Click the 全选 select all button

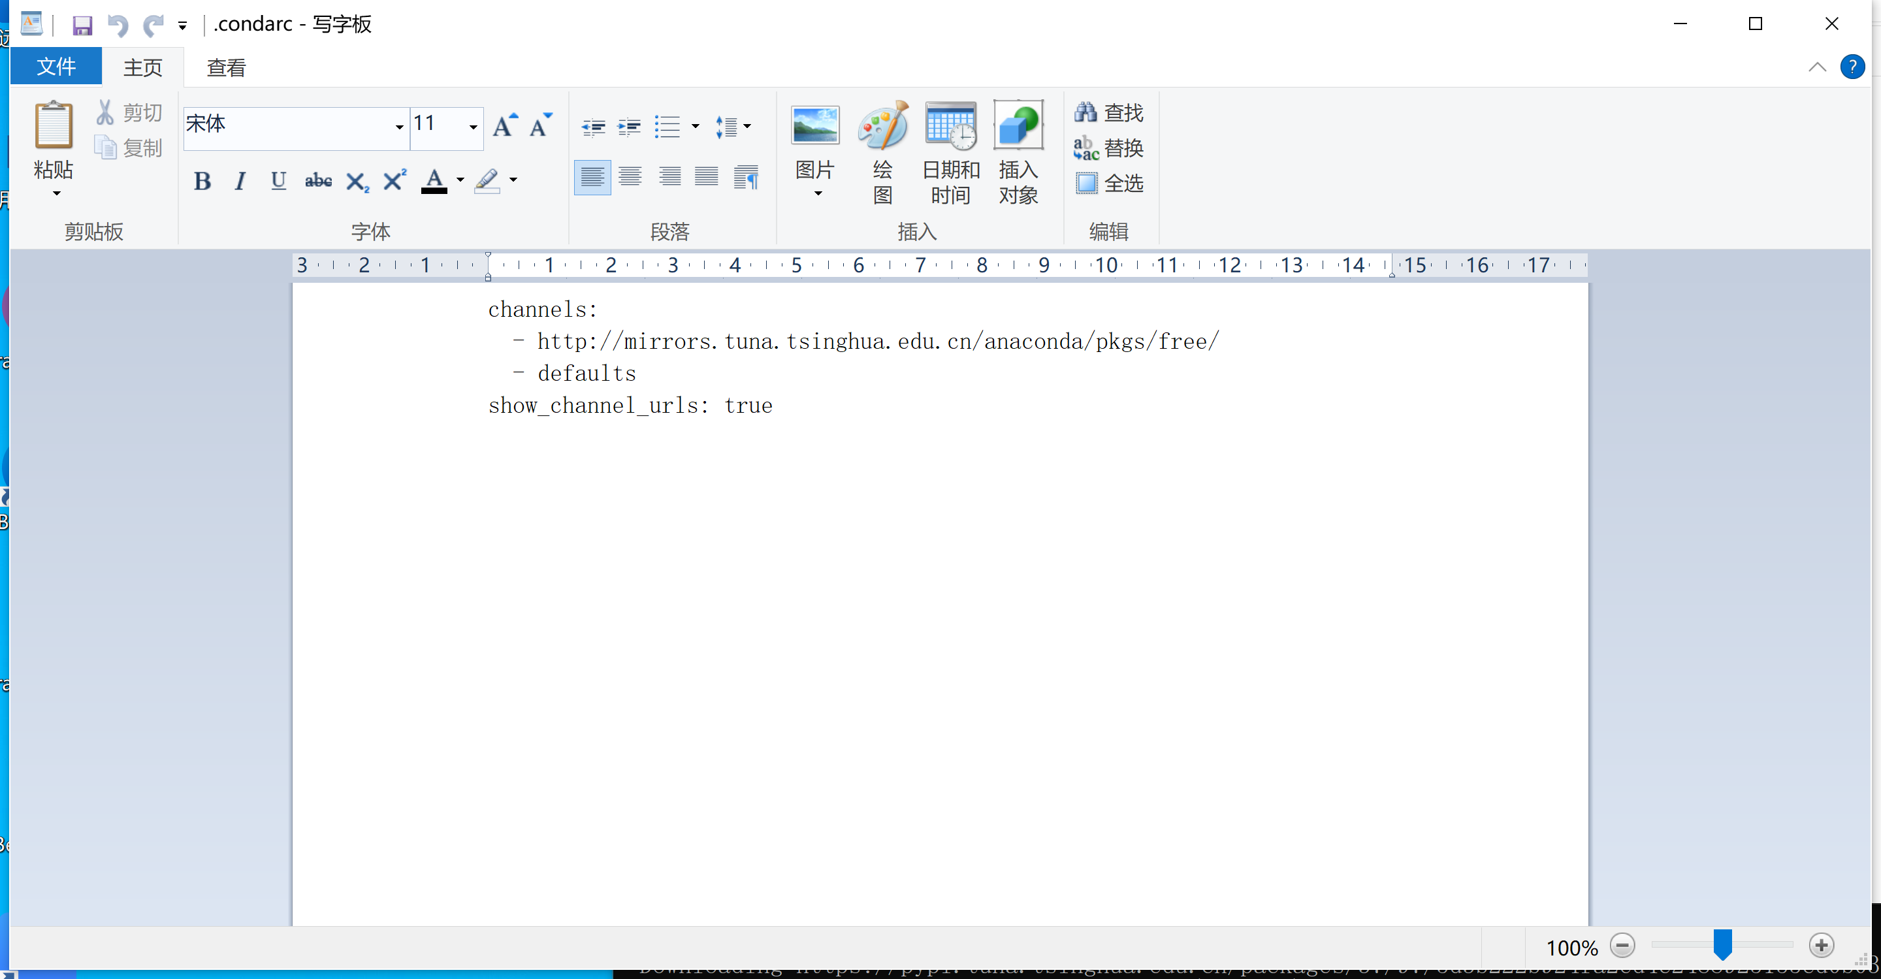pos(1108,184)
